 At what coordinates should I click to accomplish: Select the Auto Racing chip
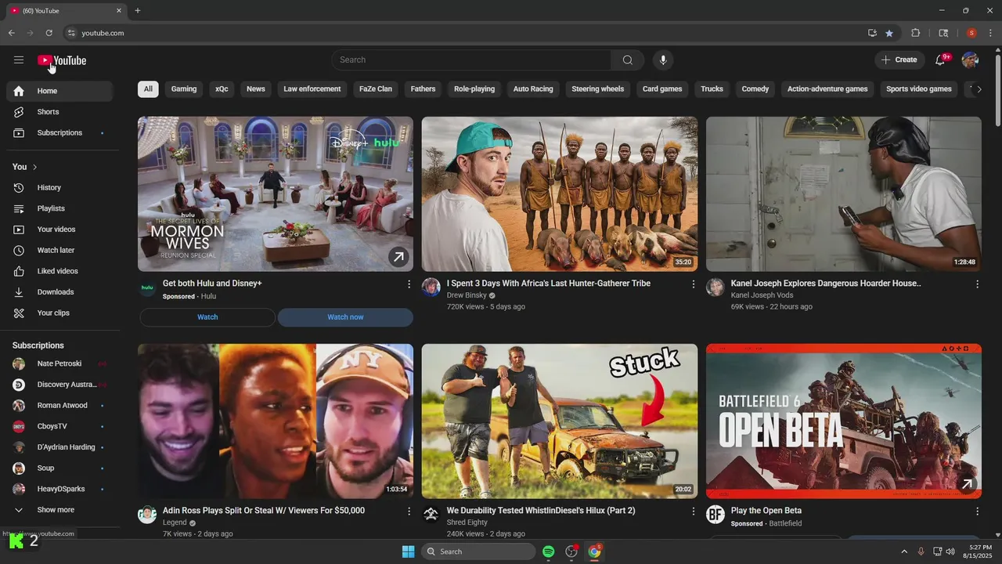[x=533, y=89]
